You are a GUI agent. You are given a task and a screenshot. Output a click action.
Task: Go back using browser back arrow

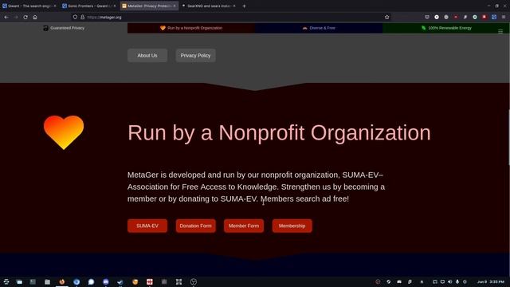coord(6,18)
